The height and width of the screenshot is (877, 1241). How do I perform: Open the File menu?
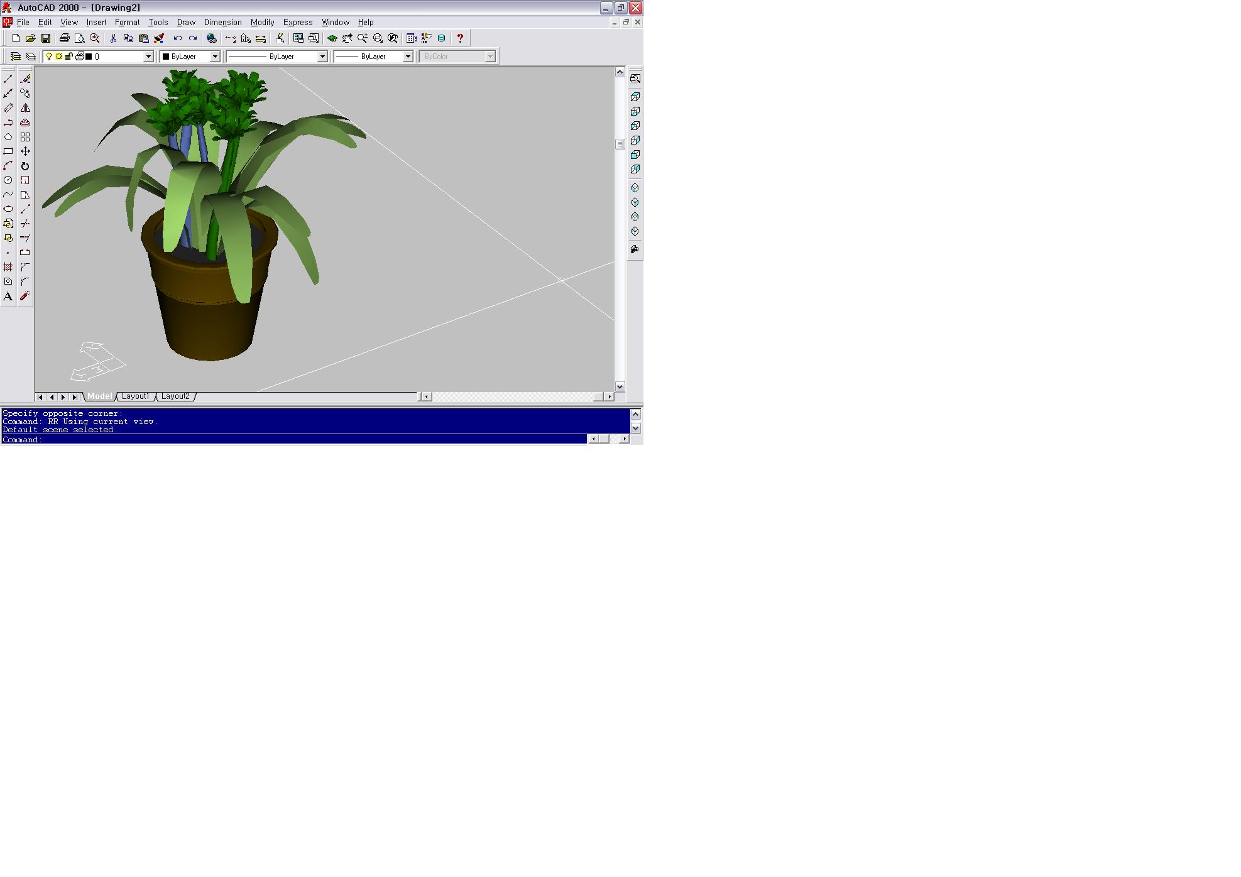pos(23,22)
